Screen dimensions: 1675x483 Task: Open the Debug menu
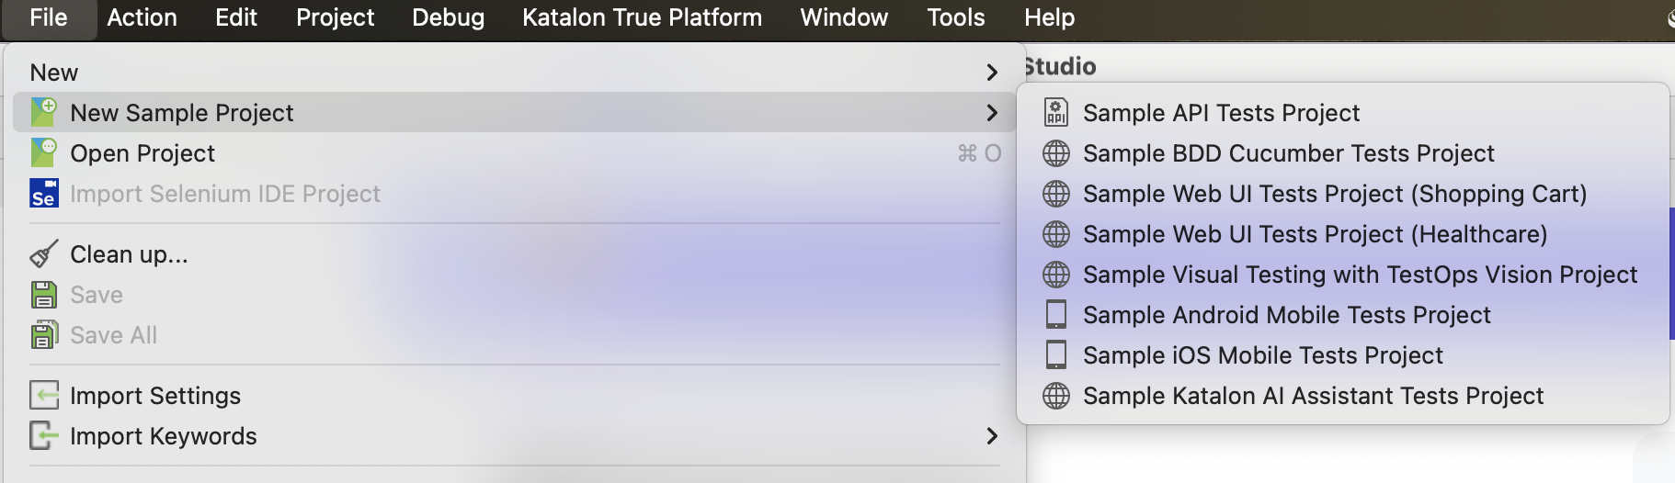click(448, 17)
